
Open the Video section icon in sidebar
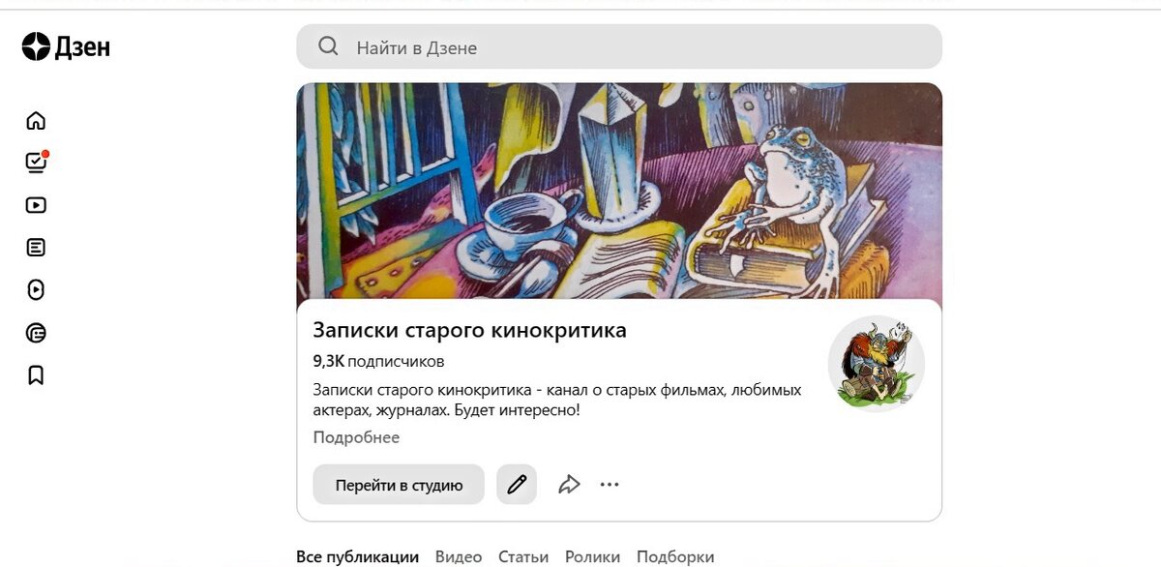point(36,205)
